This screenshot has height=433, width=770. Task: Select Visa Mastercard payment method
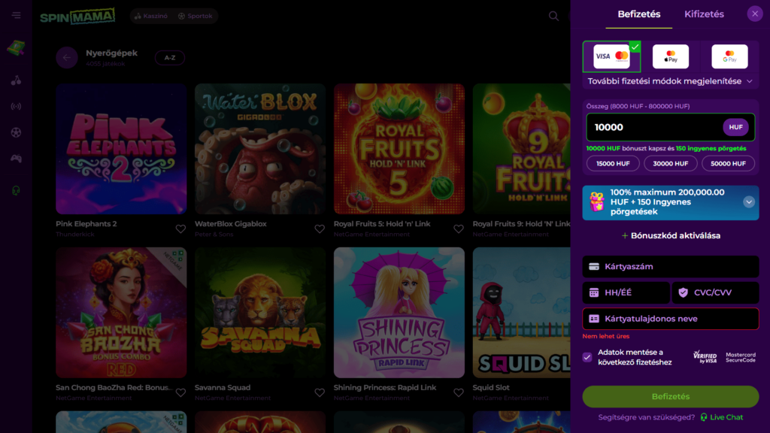pos(611,56)
